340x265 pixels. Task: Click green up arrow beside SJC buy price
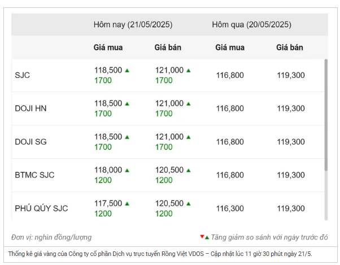(127, 71)
